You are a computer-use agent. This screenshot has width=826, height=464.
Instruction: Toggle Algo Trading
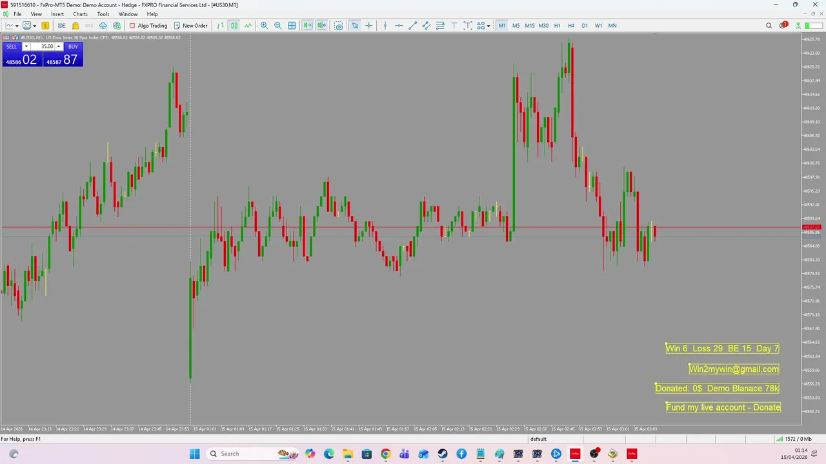coord(148,26)
